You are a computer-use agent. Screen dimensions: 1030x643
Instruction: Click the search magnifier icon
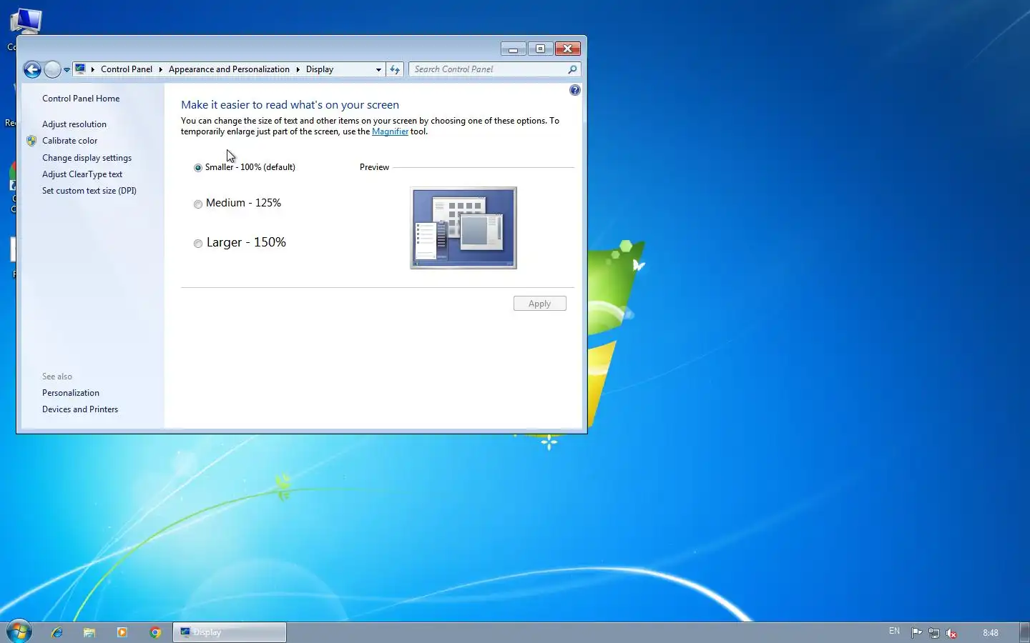click(572, 69)
